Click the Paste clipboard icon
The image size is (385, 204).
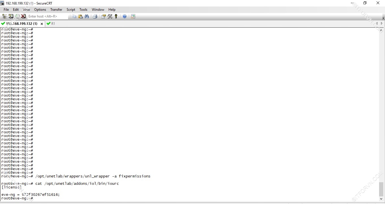tap(81, 16)
